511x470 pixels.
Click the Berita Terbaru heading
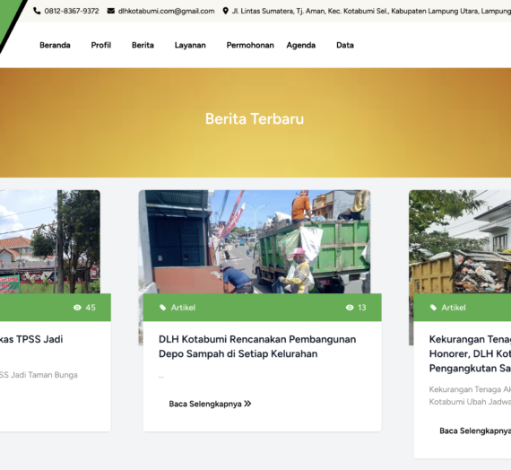[255, 118]
